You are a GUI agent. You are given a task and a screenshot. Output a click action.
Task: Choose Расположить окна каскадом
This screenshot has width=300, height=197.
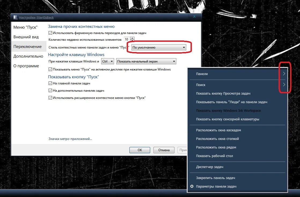(x=237, y=130)
